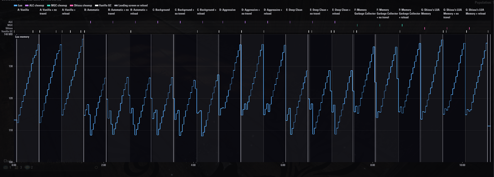This screenshot has height=177, width=494.
Task: Click the 120 y-axis label
Action: pyautogui.click(x=10, y=98)
